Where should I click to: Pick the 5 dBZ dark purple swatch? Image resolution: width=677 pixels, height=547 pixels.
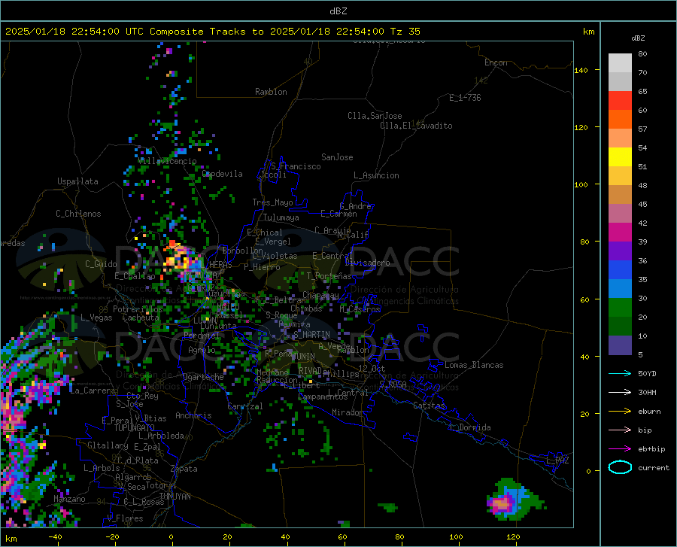(x=620, y=345)
